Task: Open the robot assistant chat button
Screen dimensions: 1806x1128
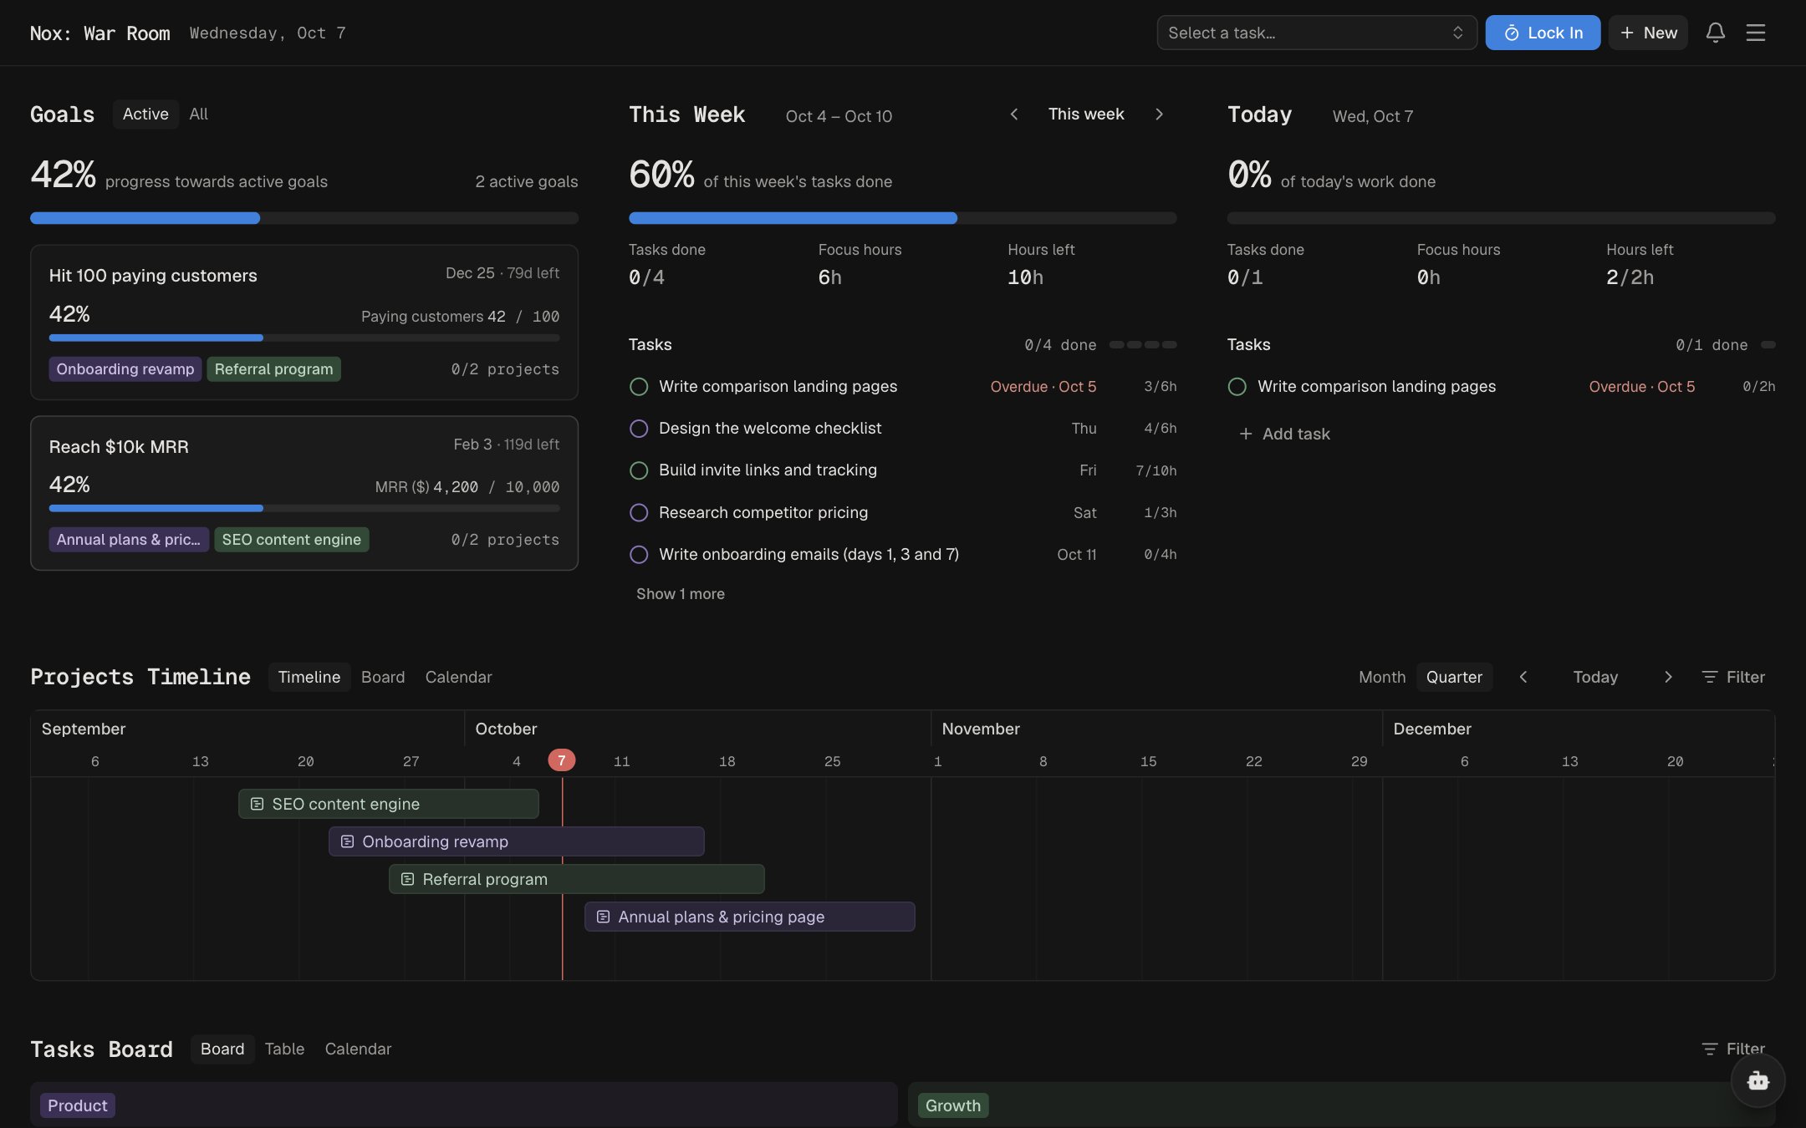Action: pos(1758,1080)
